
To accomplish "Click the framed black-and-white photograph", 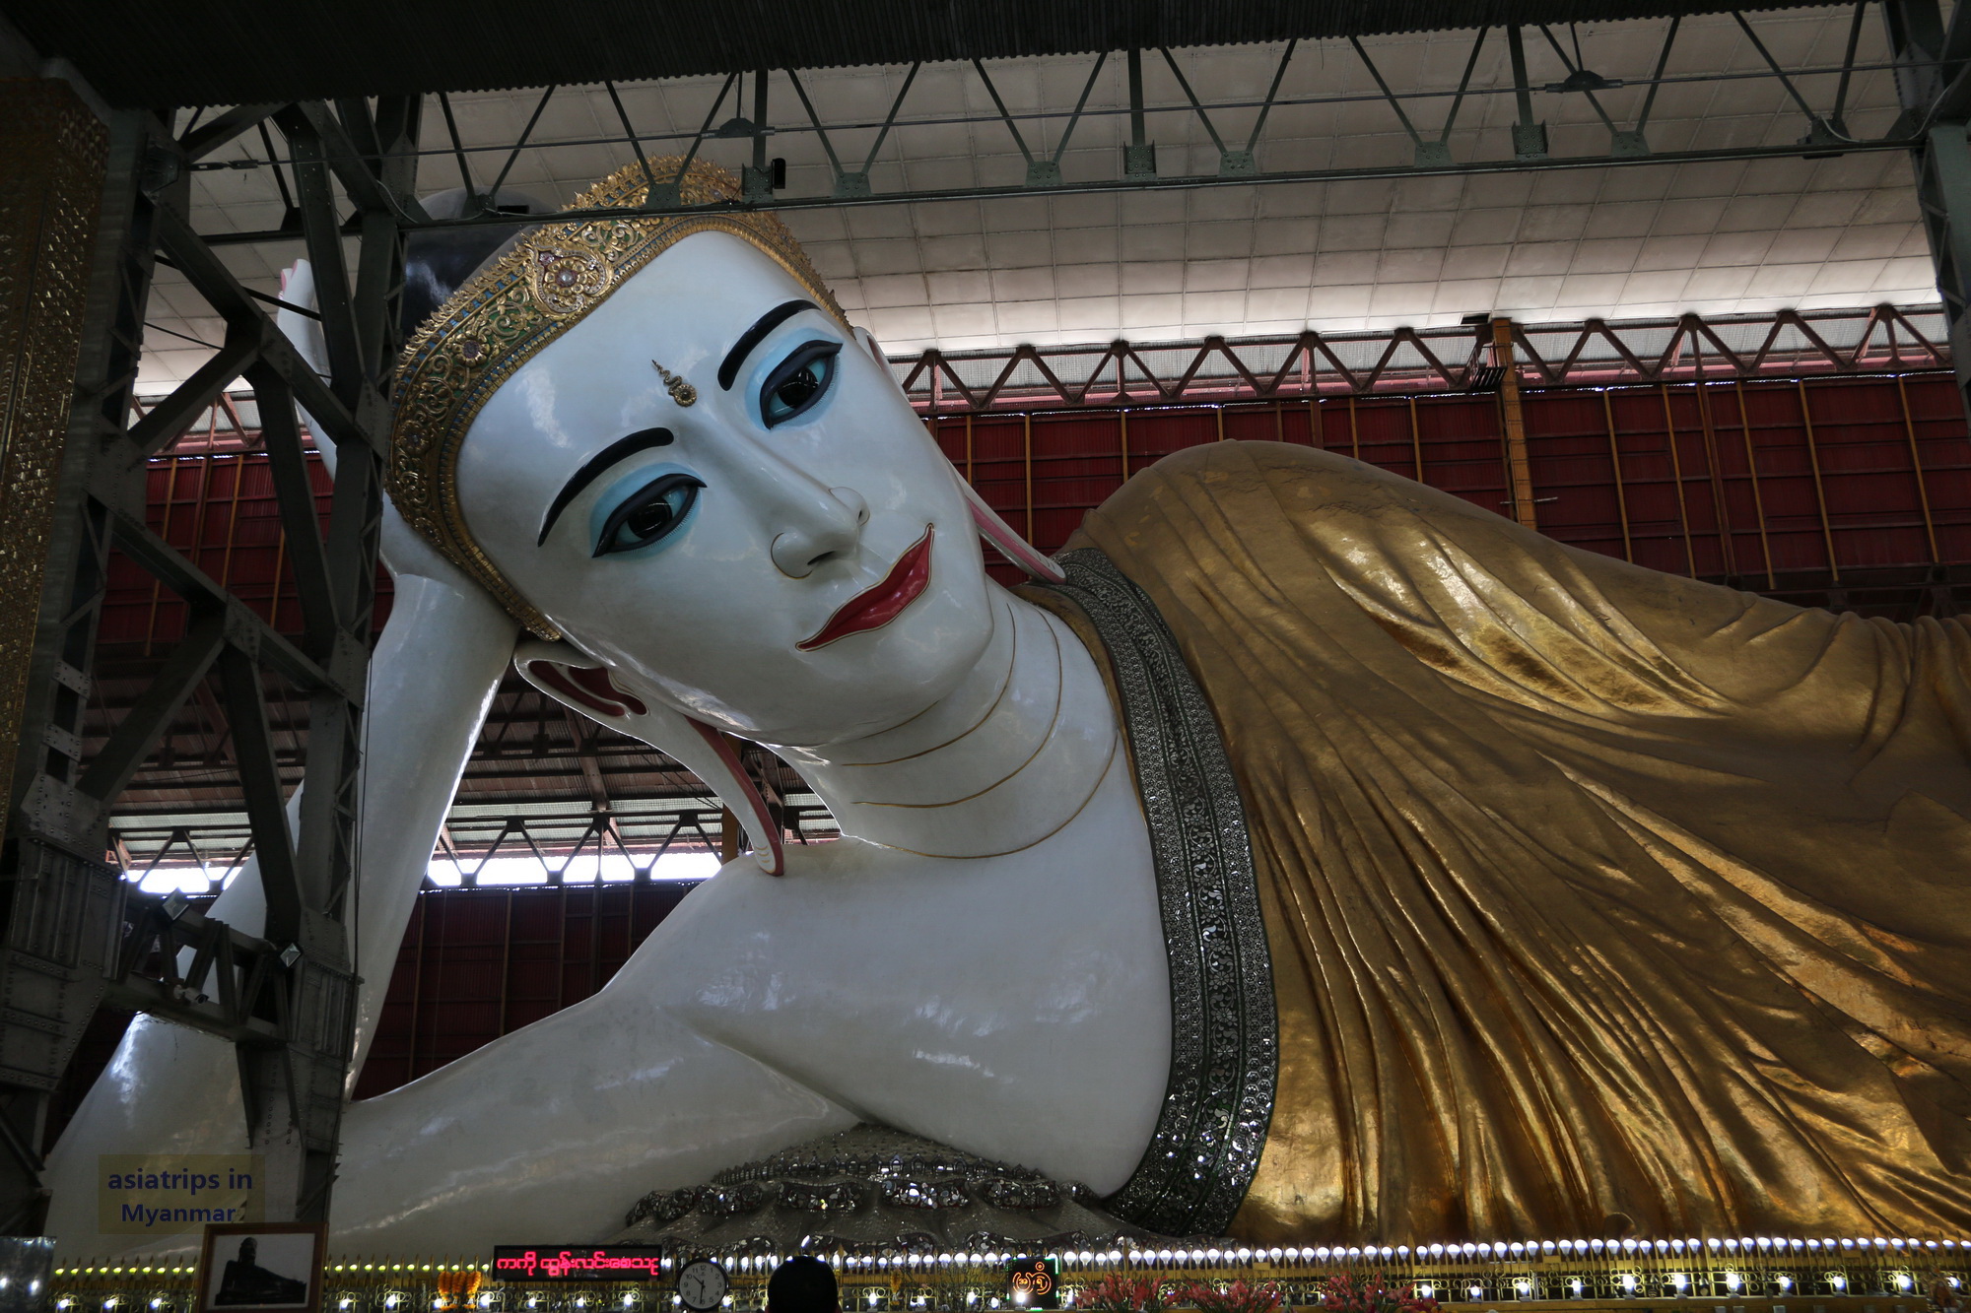I will click(x=262, y=1269).
